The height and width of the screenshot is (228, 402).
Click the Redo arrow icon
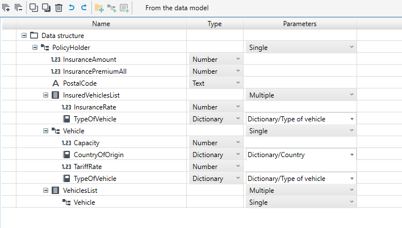tap(84, 7)
